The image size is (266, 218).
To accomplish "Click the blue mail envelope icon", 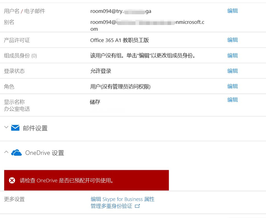I will pos(15,128).
